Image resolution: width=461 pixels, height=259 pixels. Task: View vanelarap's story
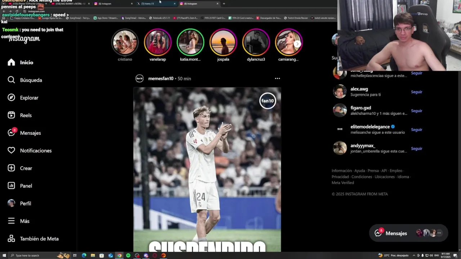point(158,42)
